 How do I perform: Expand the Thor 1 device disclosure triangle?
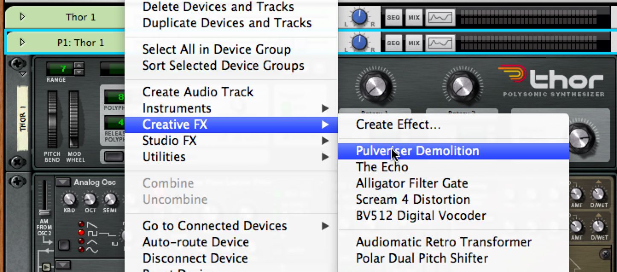coord(22,17)
